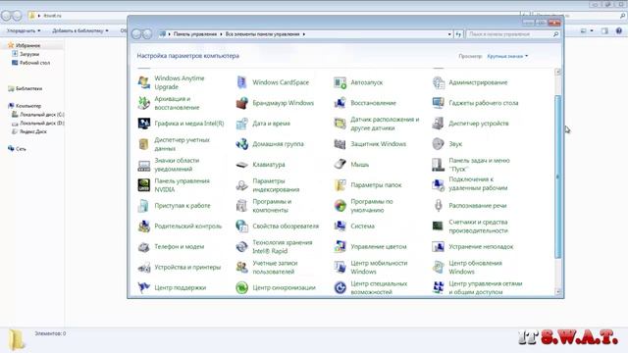
Task: Click Все элементы панели управления breadcrumb
Action: (262, 34)
